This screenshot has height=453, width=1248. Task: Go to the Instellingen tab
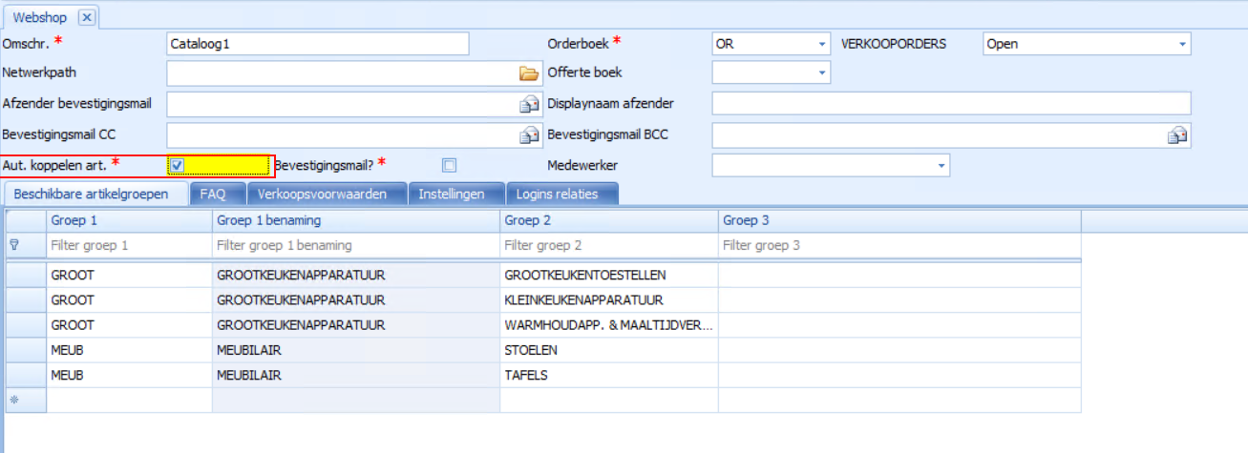452,195
